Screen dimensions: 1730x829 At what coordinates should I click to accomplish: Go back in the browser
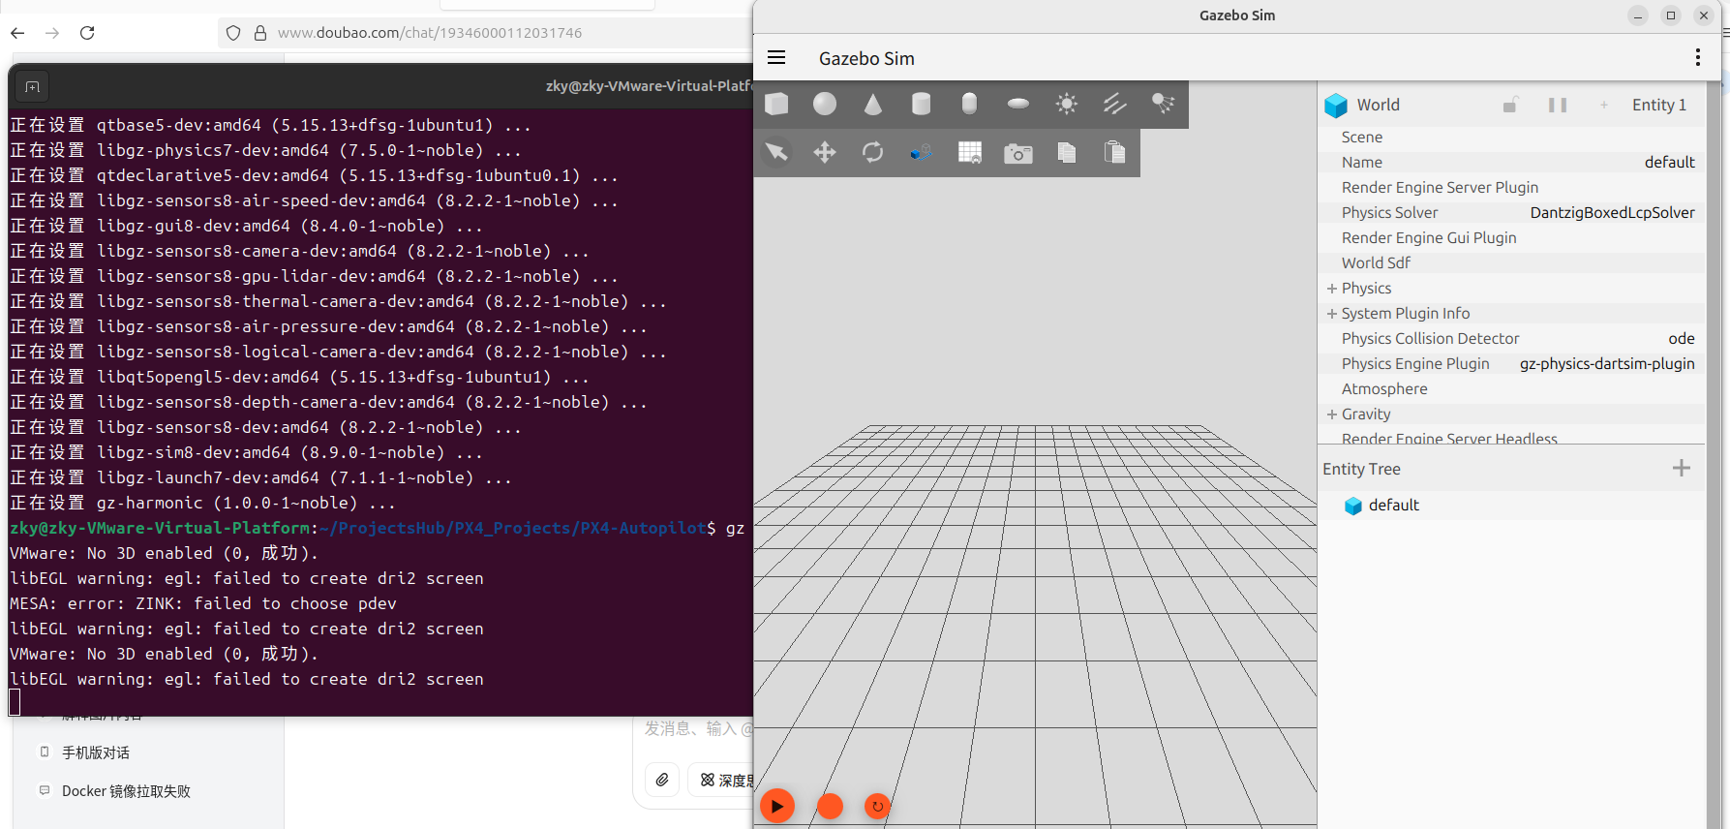[17, 33]
